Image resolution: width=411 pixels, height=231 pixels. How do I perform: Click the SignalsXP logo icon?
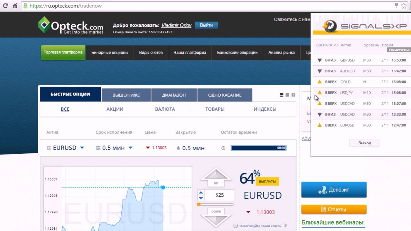click(x=330, y=26)
